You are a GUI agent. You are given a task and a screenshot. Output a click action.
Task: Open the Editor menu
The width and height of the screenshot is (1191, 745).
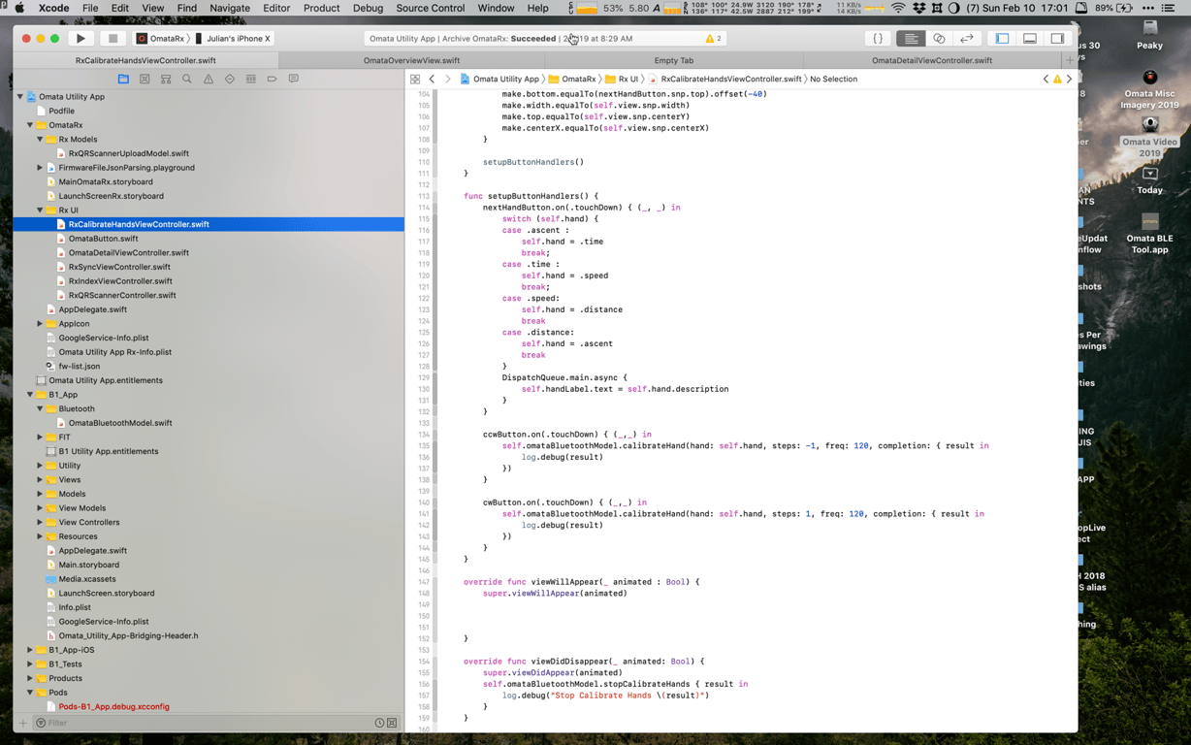[276, 8]
